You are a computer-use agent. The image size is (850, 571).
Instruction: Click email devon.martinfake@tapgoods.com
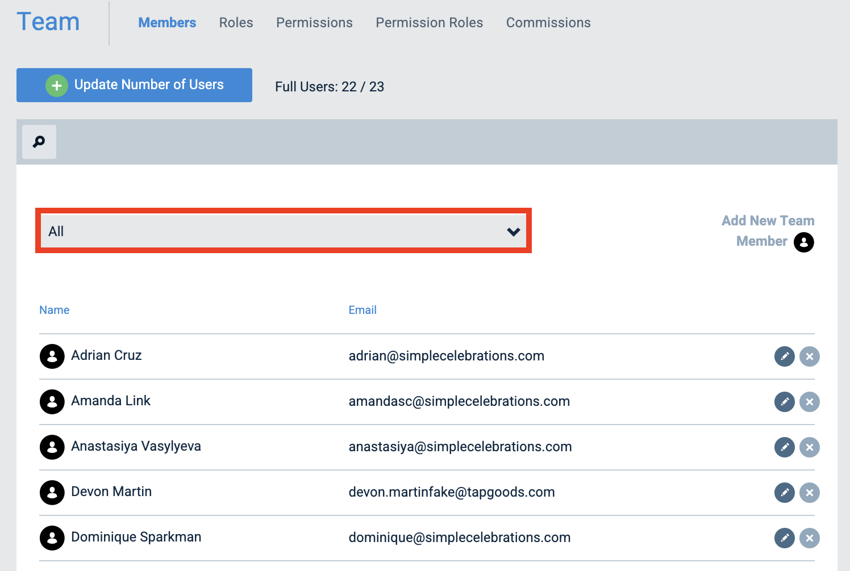click(x=452, y=492)
